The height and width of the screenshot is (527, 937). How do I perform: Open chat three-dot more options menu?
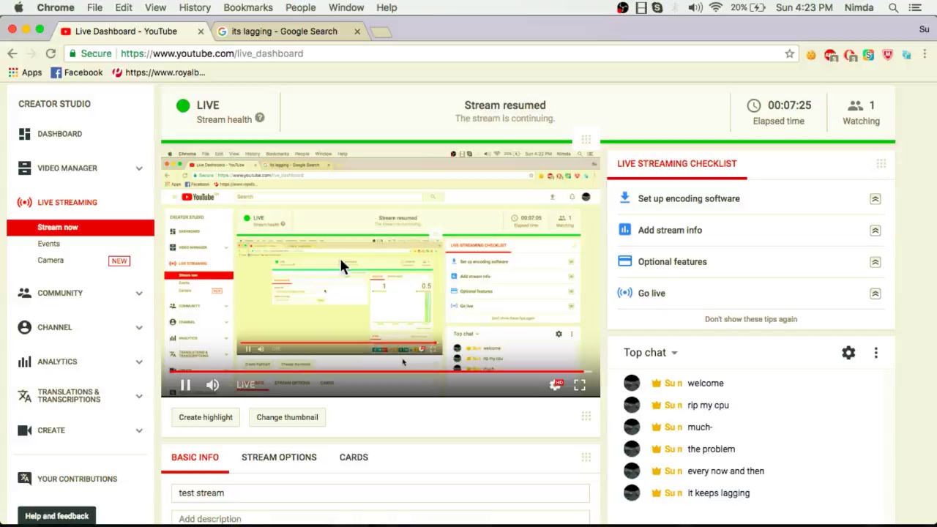(876, 353)
